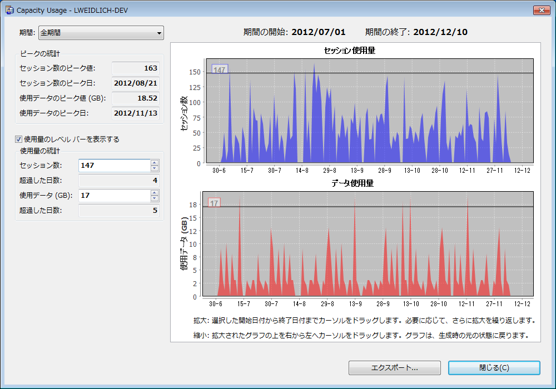Toggle 使用量のレベル バーを表示する checkbox
The height and width of the screenshot is (389, 556).
pyautogui.click(x=19, y=139)
